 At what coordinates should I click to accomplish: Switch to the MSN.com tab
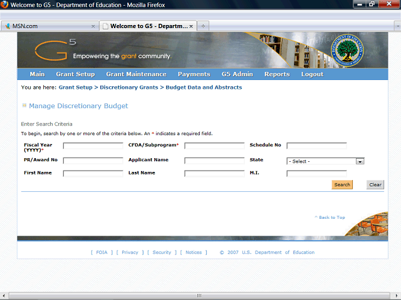pos(50,26)
